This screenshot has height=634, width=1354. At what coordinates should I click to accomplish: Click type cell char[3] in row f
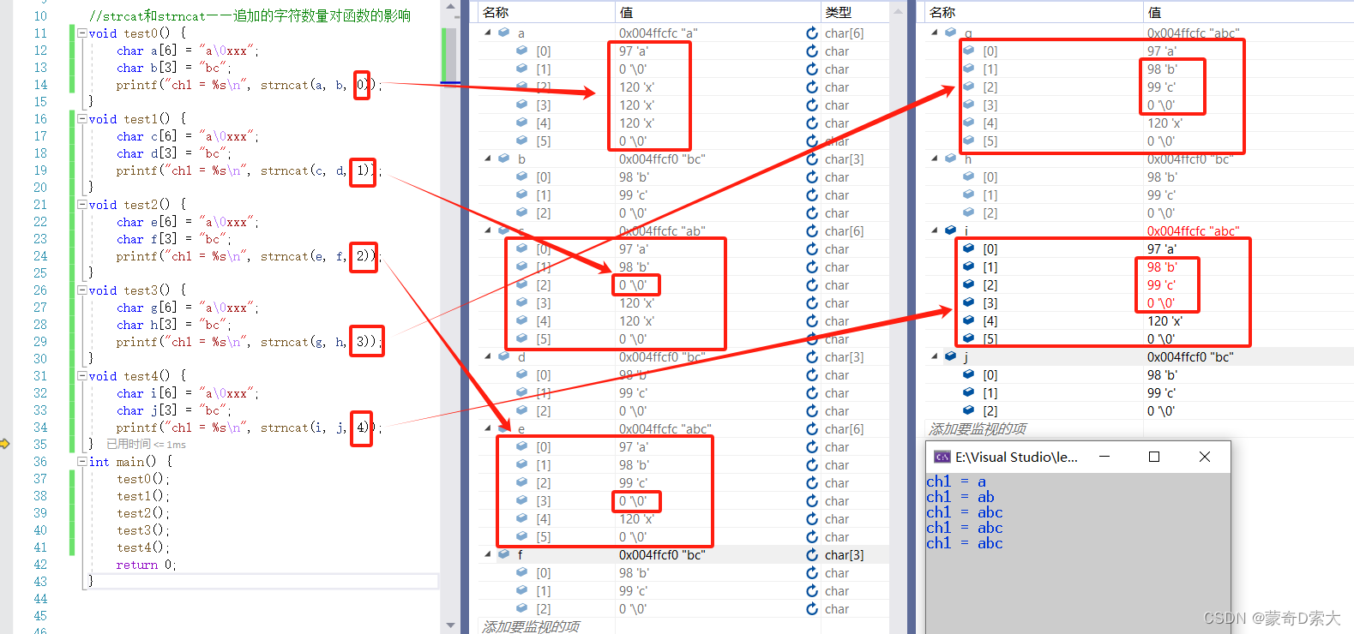click(x=844, y=555)
